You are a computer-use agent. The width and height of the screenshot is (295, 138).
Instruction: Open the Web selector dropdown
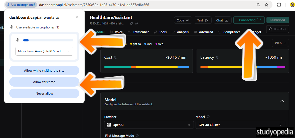click(280, 43)
